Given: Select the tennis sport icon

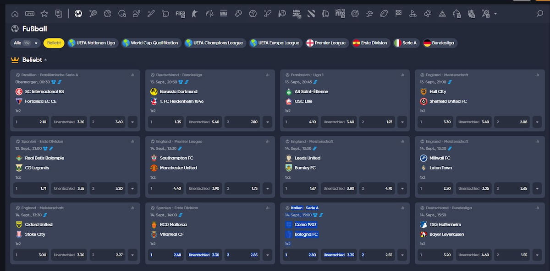Looking at the screenshot, I should click(x=93, y=14).
